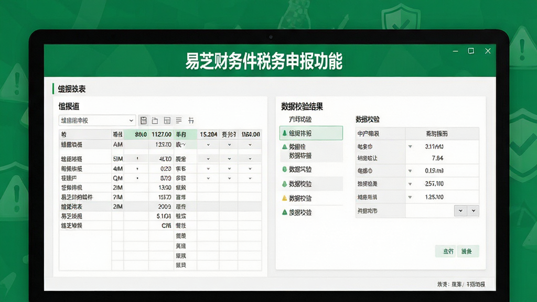The width and height of the screenshot is (537, 302).
Task: Expand the triangle beside the 0.19 m3 value
Action: click(410, 171)
